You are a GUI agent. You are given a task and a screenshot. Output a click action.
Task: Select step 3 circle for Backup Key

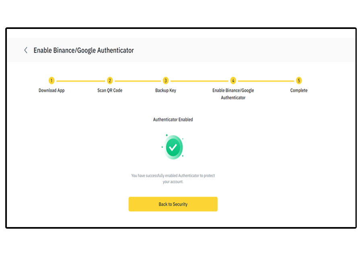[166, 80]
